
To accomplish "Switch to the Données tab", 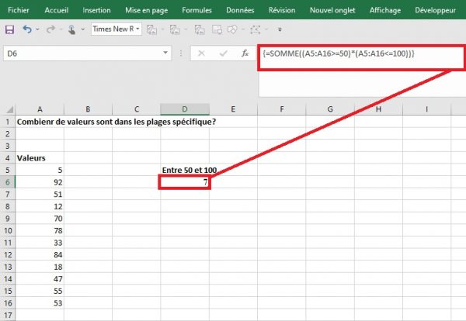I will click(x=240, y=10).
